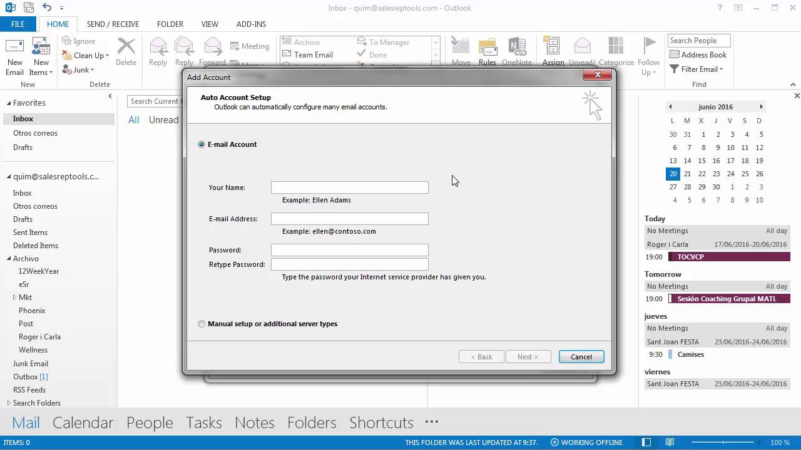The image size is (801, 450).
Task: Open the Address Book
Action: point(698,55)
